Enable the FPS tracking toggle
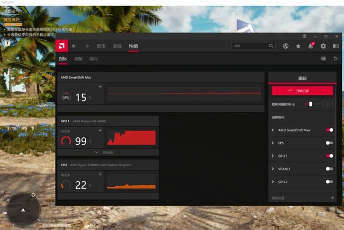 coord(329,143)
